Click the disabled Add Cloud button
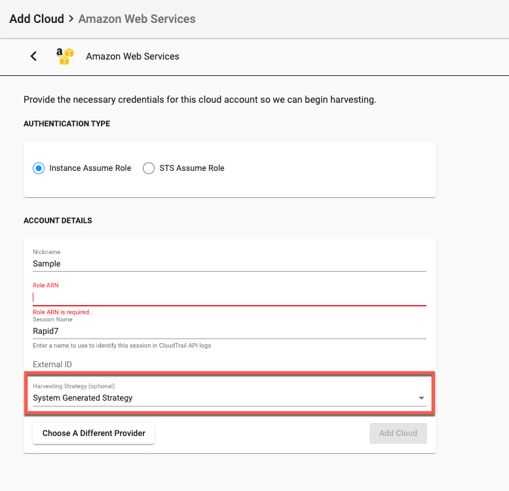The image size is (509, 491). 398,433
